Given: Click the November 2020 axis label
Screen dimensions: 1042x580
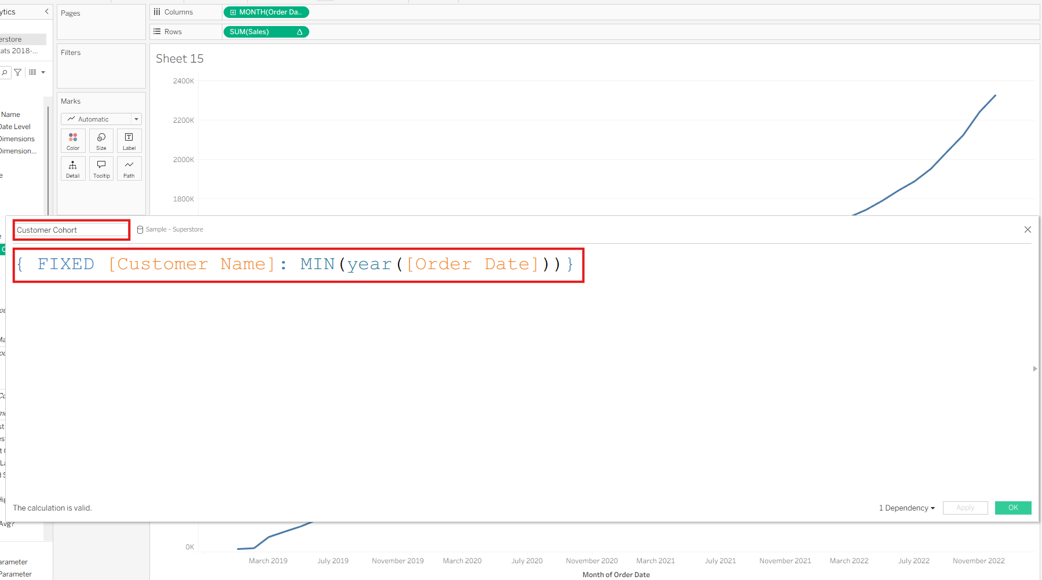Looking at the screenshot, I should click(592, 561).
